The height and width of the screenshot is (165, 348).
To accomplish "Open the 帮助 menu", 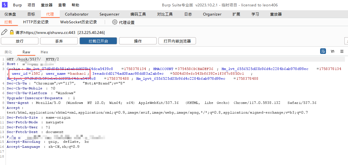I will coord(75,5).
